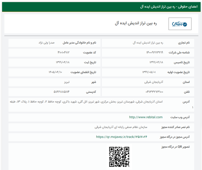Click phone number ۰۴۱۳۳۲۷۳۱۰۰
This screenshot has width=202, height=170.
pos(154,92)
